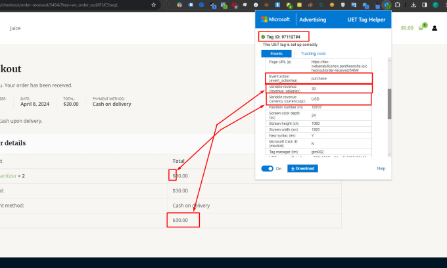Open the Help link
Screen dimensions: 447x268
click(381, 169)
